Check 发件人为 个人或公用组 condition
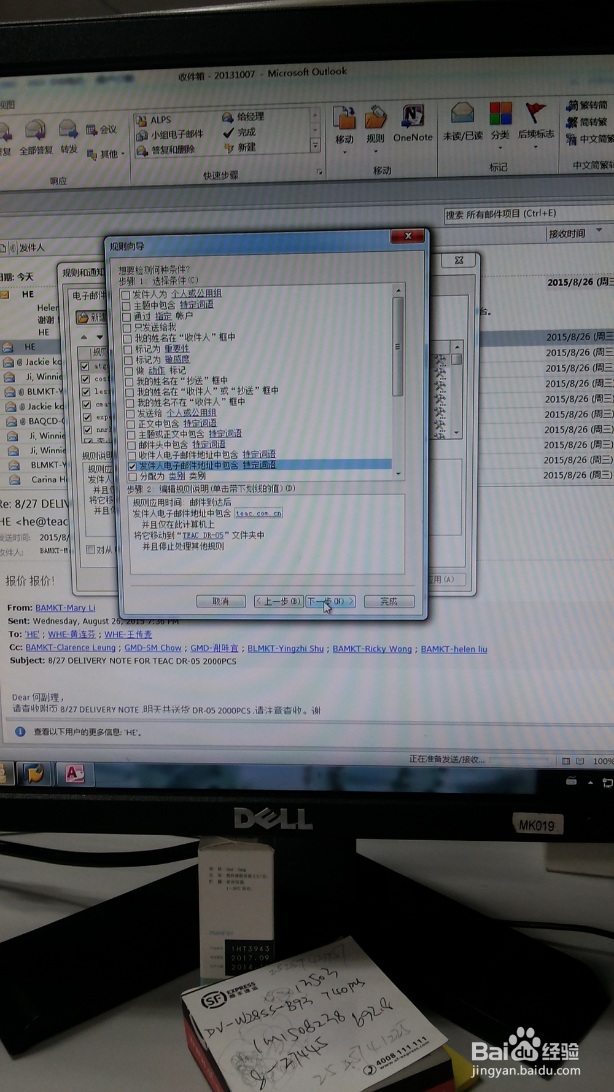This screenshot has height=1092, width=614. pyautogui.click(x=126, y=295)
